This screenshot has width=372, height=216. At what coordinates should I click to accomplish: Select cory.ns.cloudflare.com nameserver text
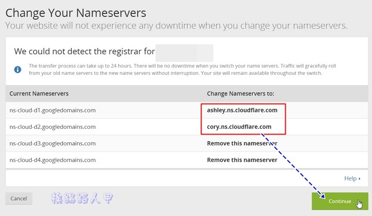[239, 127]
